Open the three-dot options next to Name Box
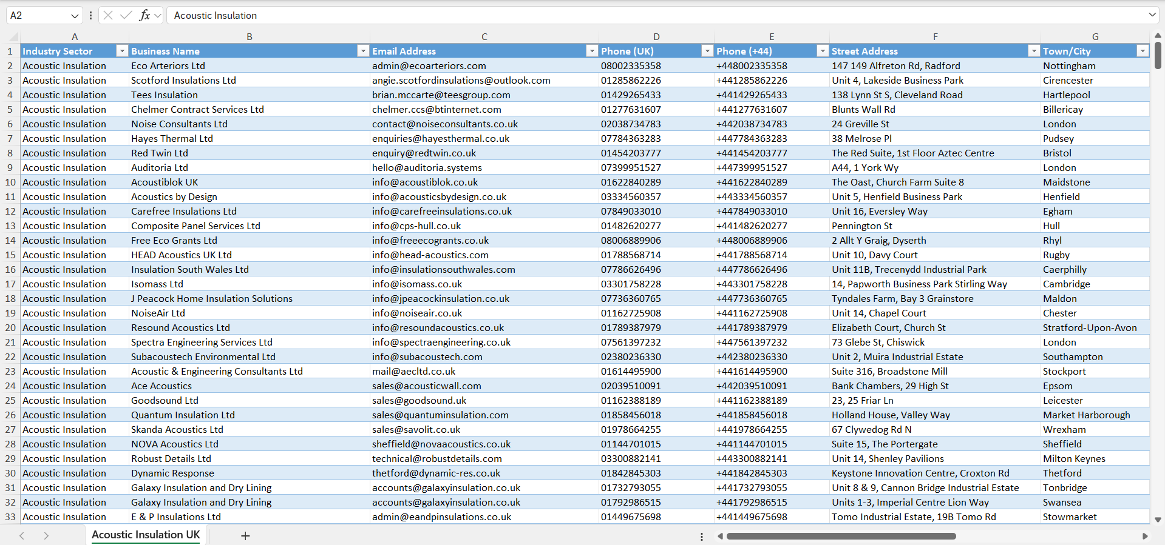Viewport: 1165px width, 545px height. click(90, 15)
